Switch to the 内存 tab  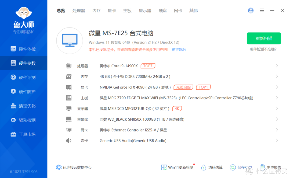[x=96, y=11]
